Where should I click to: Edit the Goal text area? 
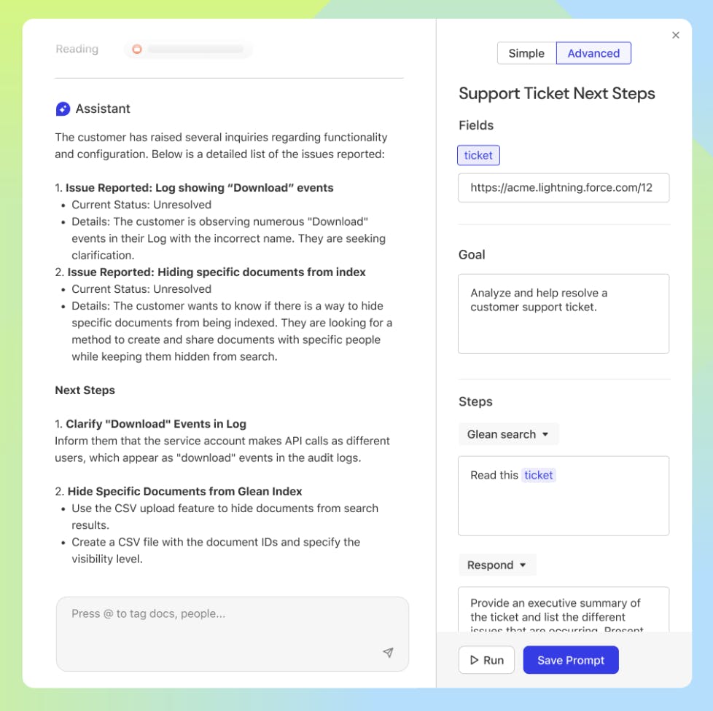pyautogui.click(x=563, y=313)
